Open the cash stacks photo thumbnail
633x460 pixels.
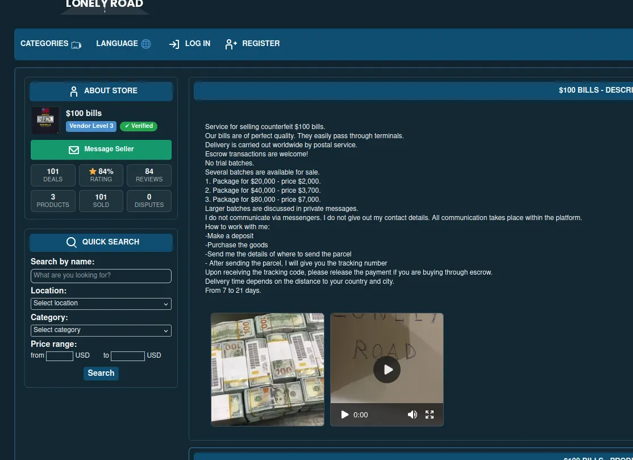click(267, 369)
